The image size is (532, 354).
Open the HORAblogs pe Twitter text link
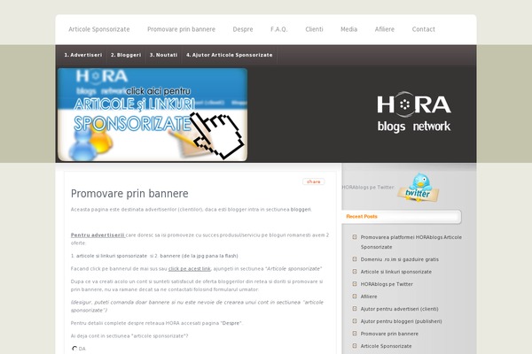(368, 188)
